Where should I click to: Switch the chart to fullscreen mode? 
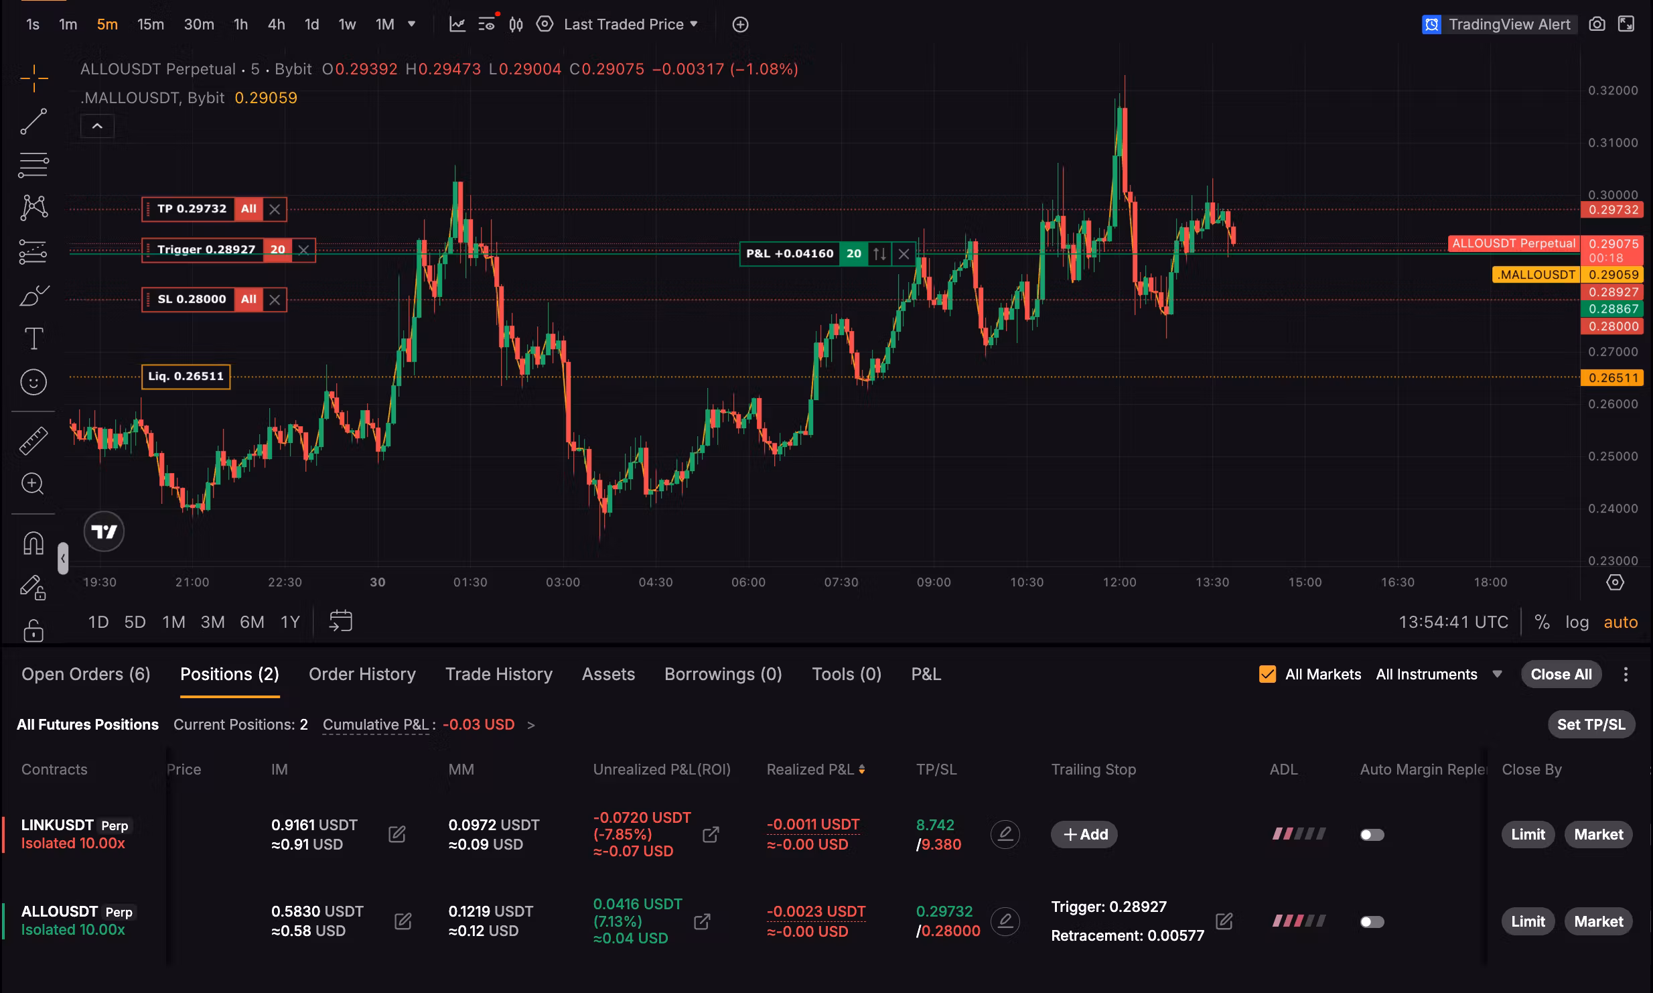point(1626,25)
